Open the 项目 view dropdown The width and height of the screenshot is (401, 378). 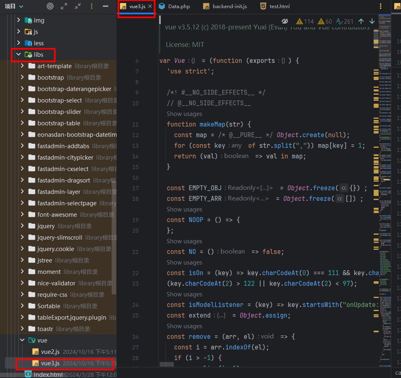point(14,6)
